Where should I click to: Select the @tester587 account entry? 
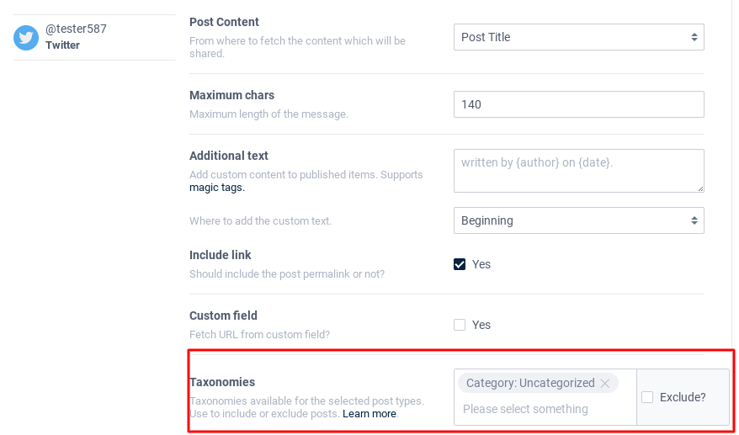coord(76,29)
